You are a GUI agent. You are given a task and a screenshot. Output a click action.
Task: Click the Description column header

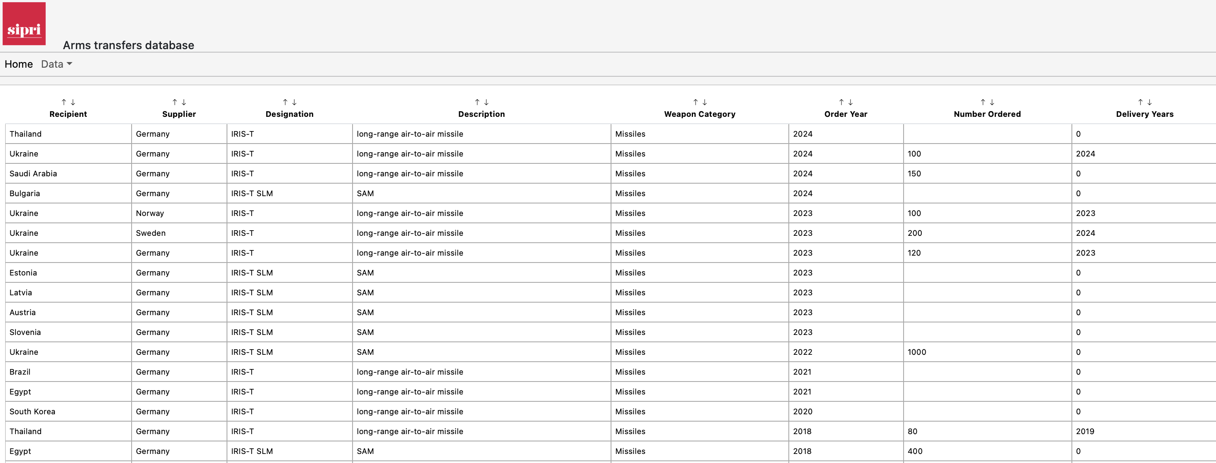482,114
